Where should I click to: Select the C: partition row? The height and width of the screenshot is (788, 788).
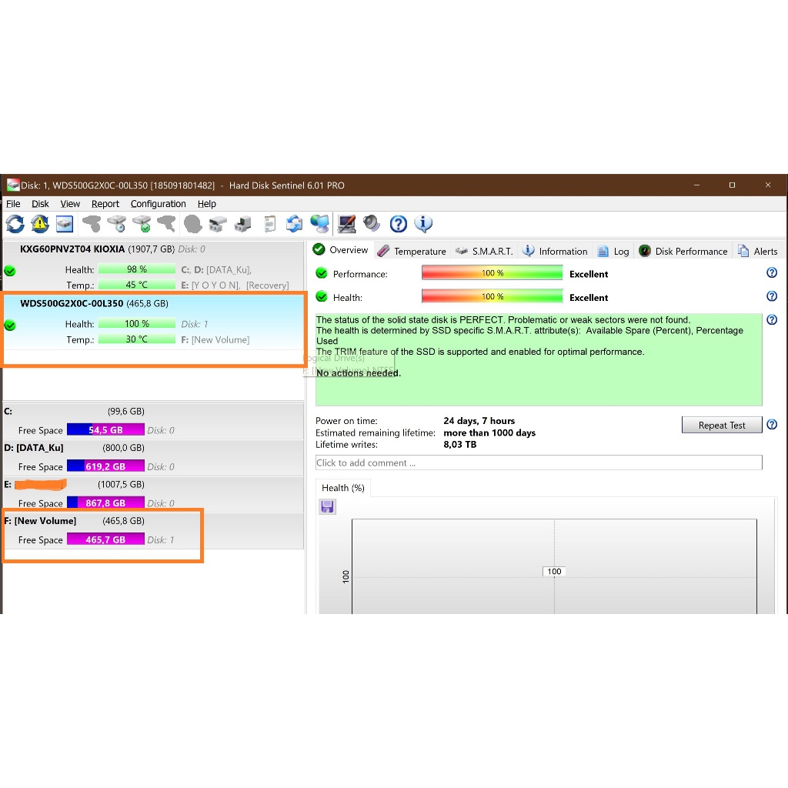click(154, 421)
